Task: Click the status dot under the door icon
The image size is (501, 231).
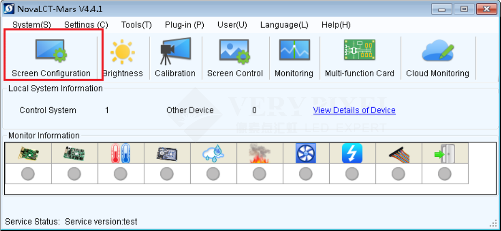Action: click(x=445, y=174)
